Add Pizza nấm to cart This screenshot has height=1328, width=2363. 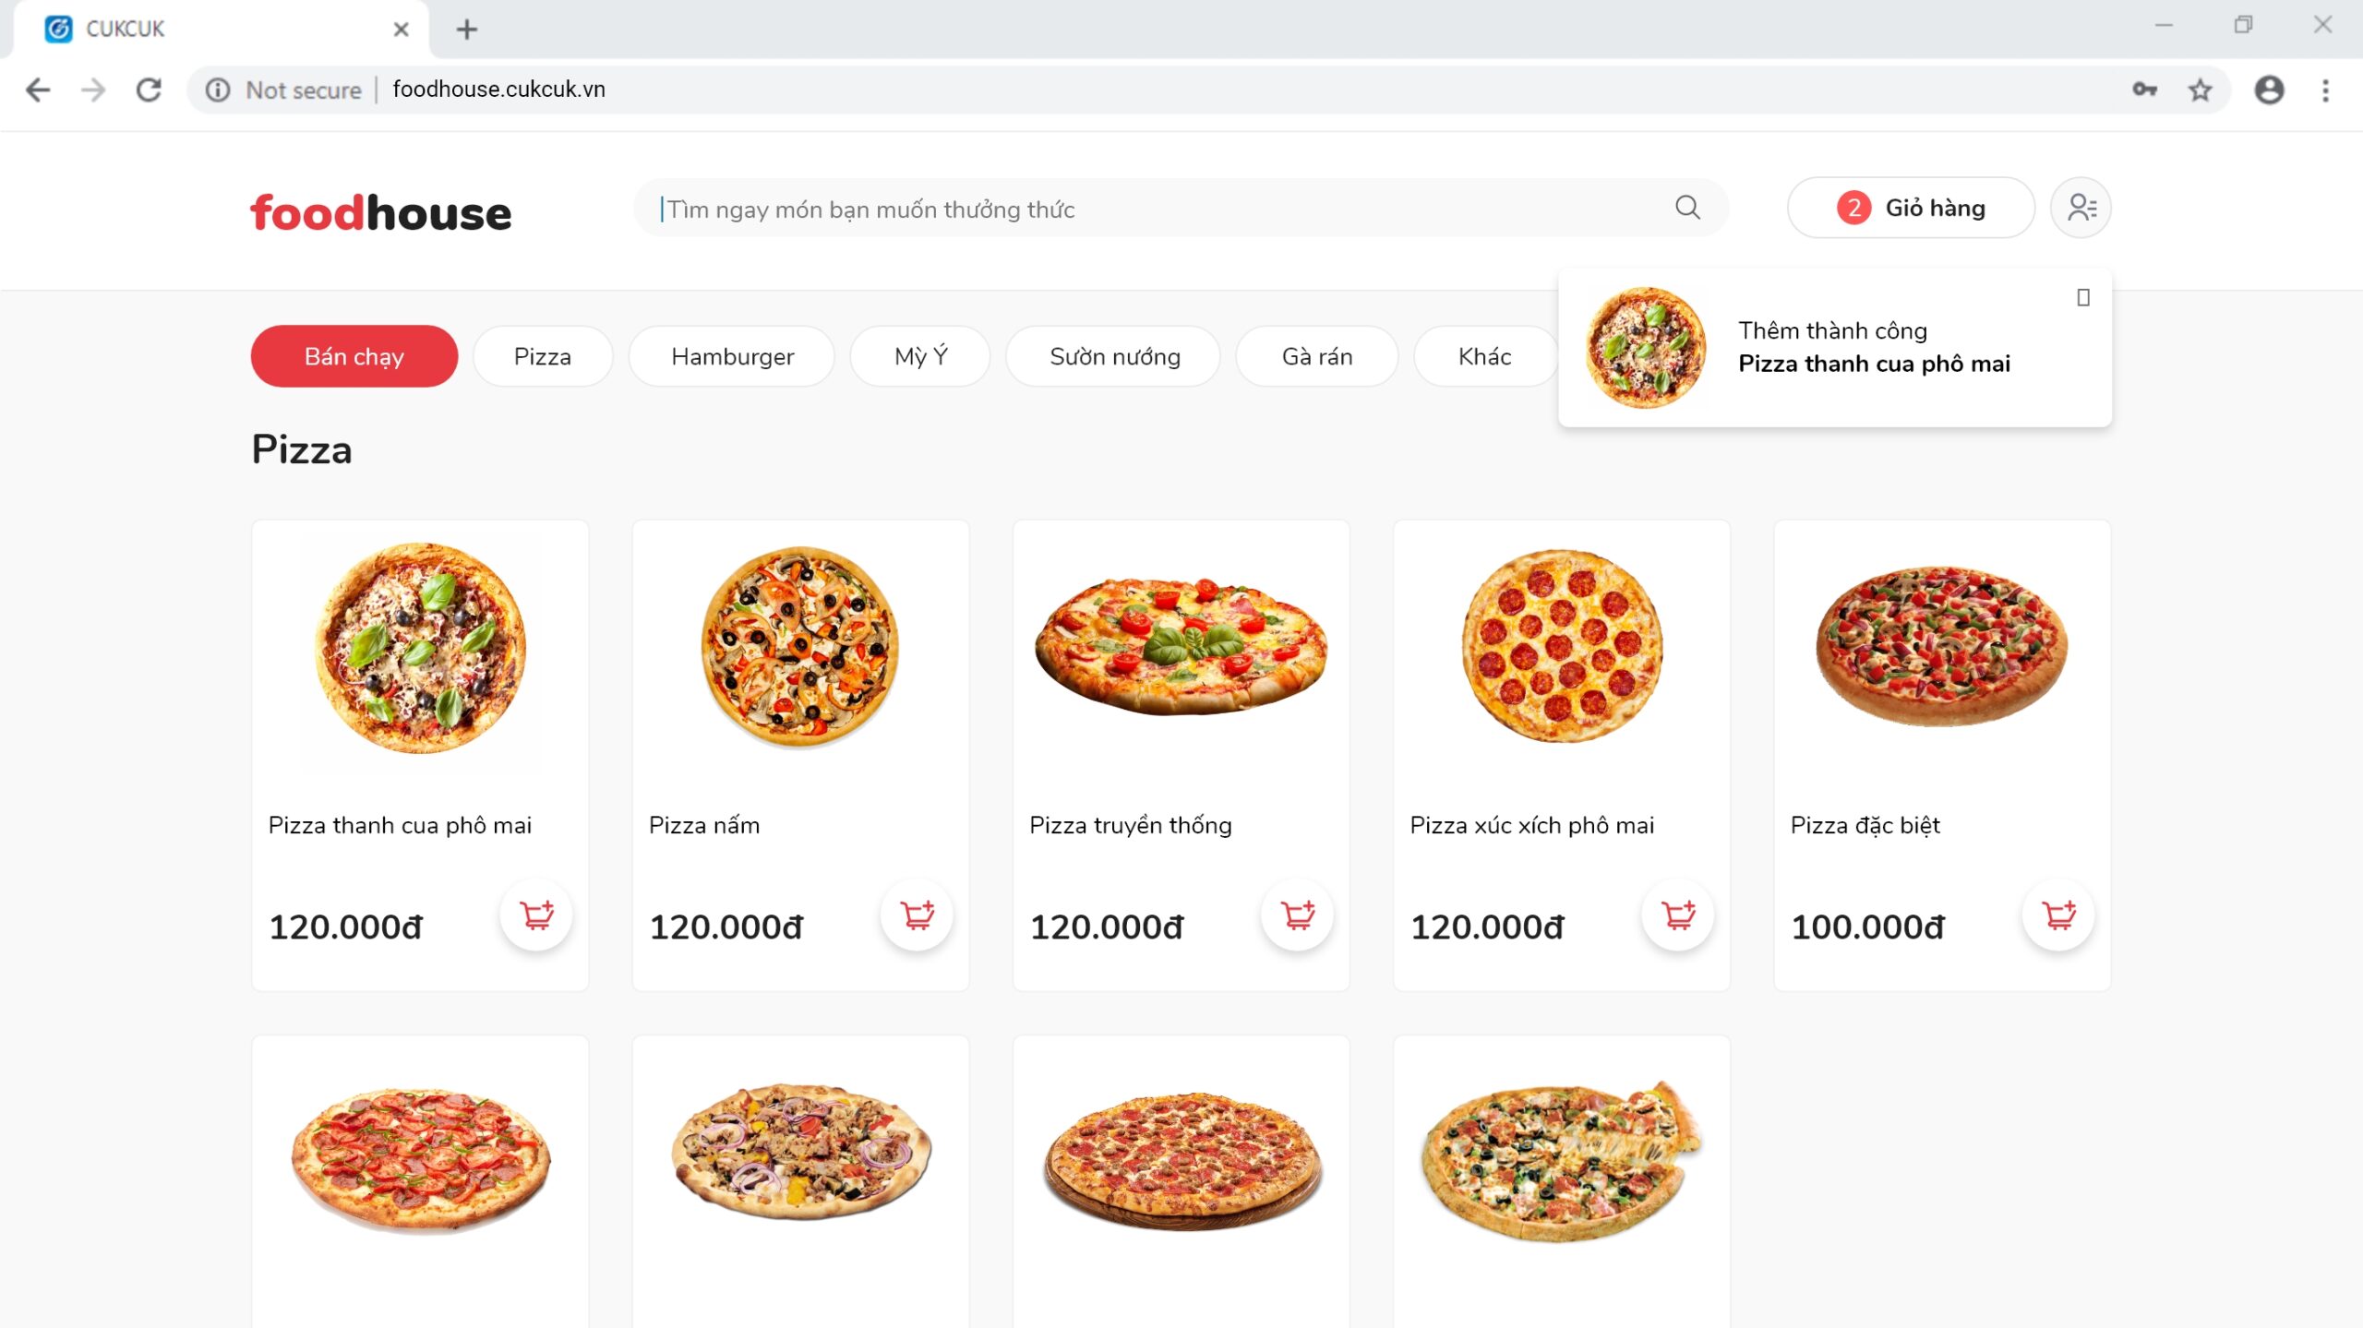[x=917, y=915]
